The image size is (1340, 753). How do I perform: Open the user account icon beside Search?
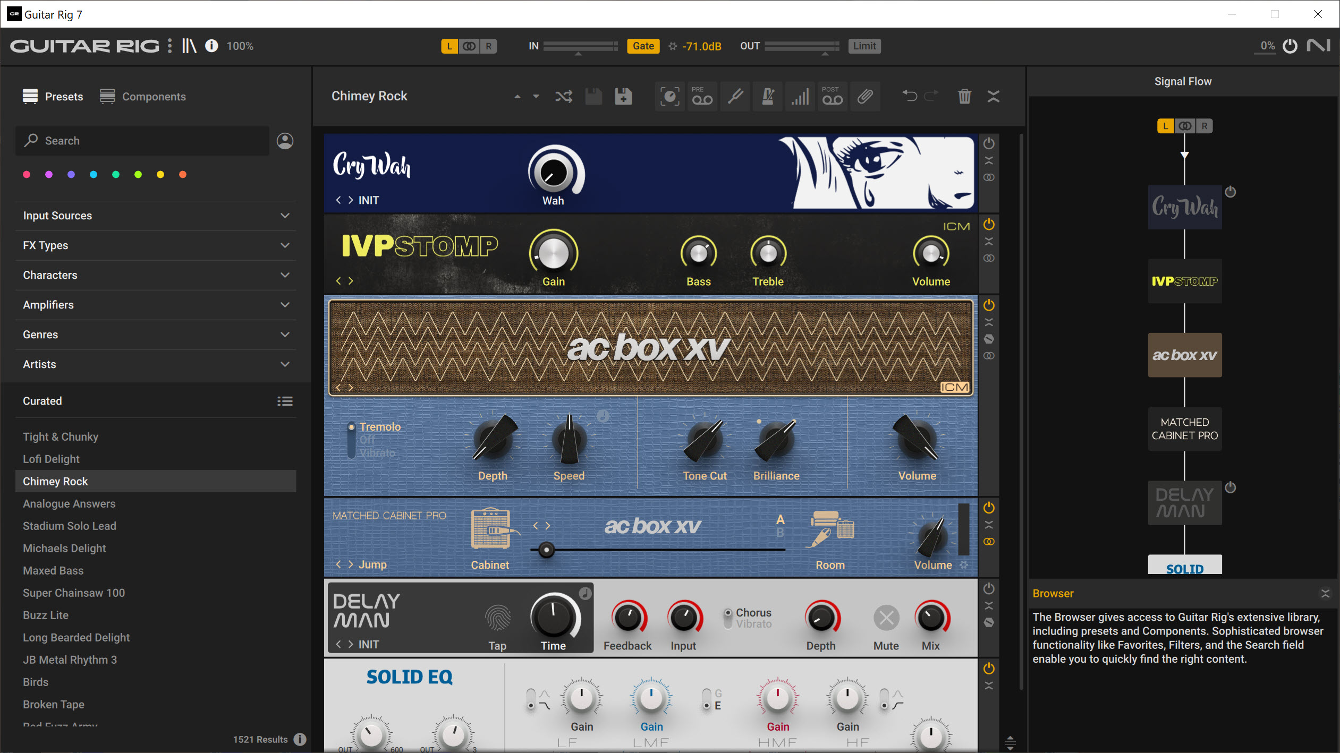pos(285,141)
